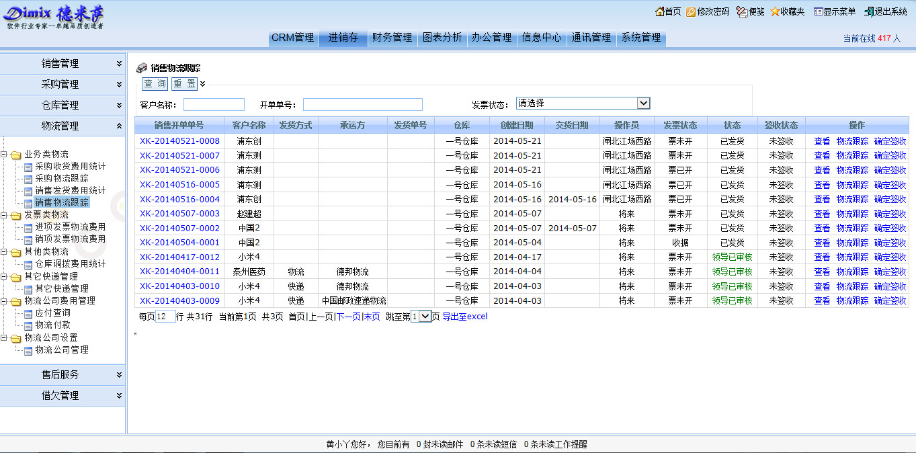Click the change password key icon
Viewport: 916px width, 453px height.
point(691,11)
